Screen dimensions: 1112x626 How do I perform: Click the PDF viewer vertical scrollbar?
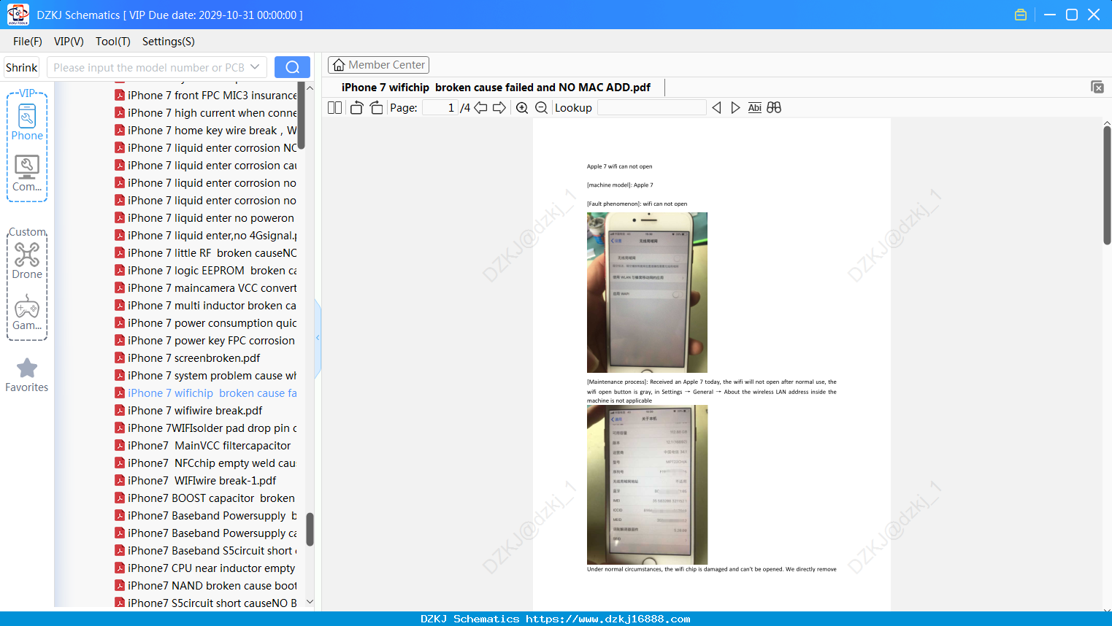tap(1107, 185)
